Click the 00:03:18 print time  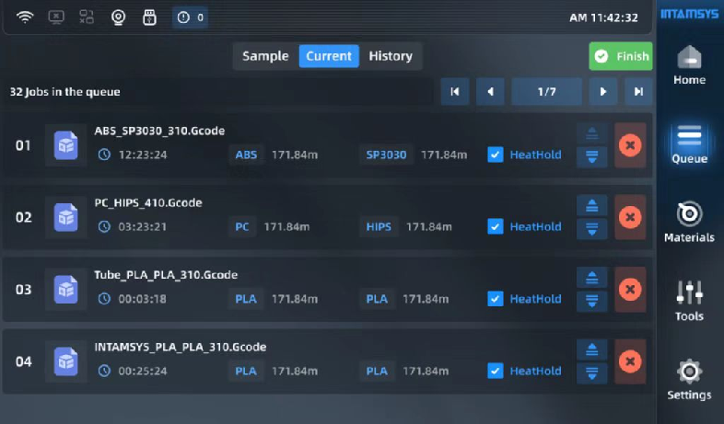coord(143,299)
